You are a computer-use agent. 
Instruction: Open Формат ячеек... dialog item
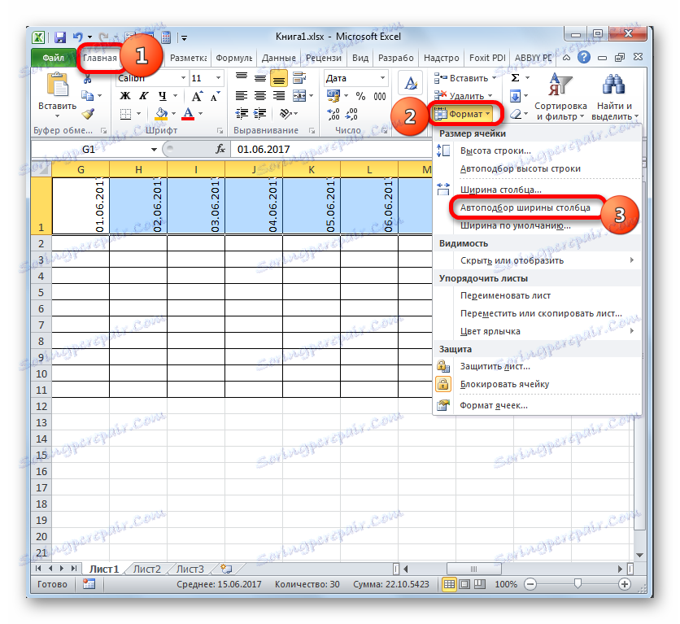coord(494,405)
